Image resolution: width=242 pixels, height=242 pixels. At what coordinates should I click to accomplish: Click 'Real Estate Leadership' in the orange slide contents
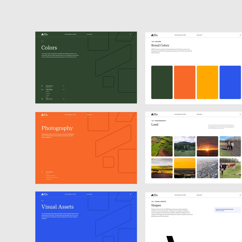(x=52, y=177)
